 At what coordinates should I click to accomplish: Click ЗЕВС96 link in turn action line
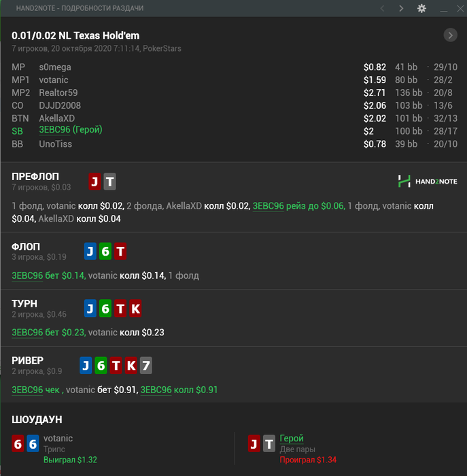(27, 332)
